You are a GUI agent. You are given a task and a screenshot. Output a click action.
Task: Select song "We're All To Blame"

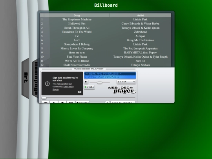77,61
